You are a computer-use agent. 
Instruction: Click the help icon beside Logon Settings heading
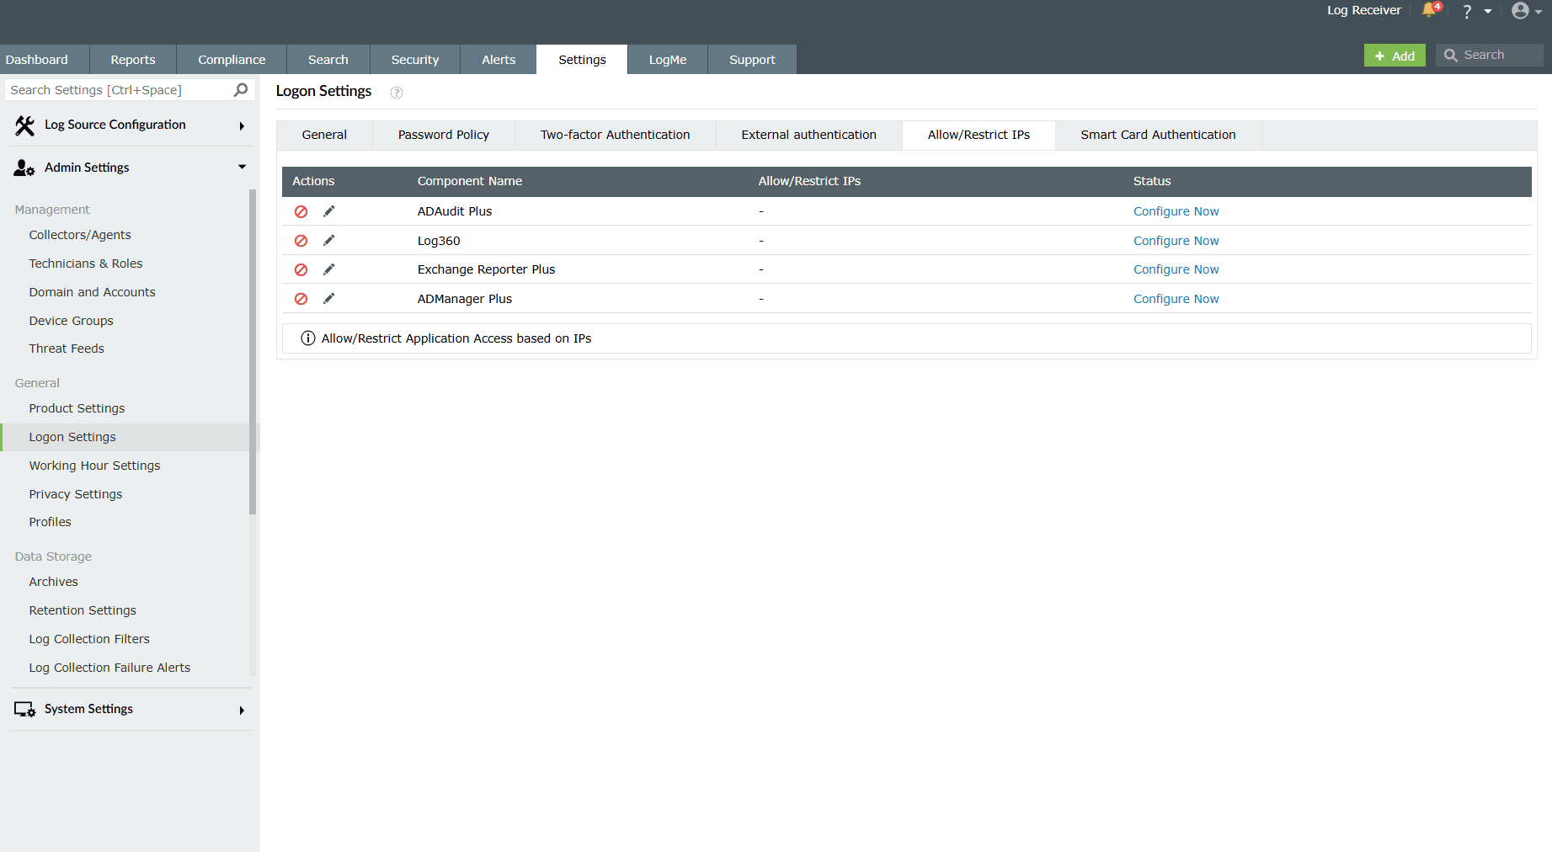click(396, 93)
